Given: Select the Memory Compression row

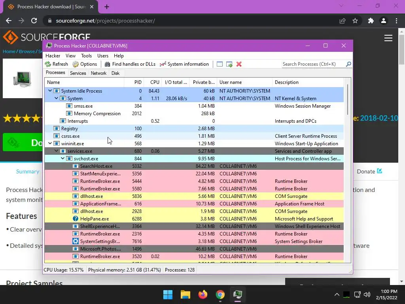Looking at the screenshot, I should 194,114.
